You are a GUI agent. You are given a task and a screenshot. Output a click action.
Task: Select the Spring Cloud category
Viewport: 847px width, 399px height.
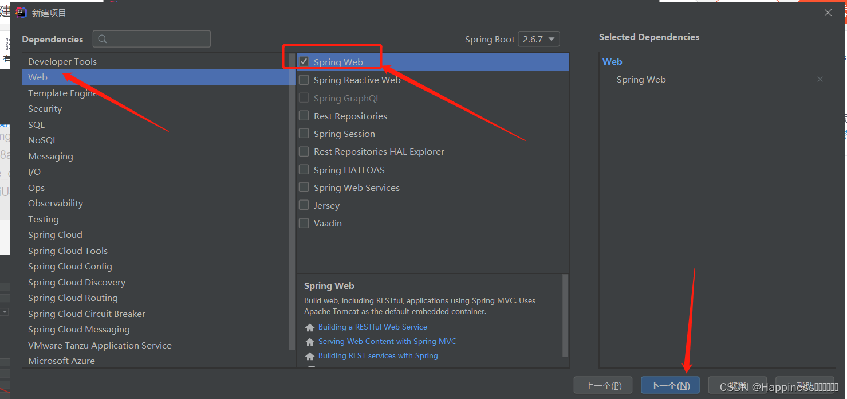156,235
